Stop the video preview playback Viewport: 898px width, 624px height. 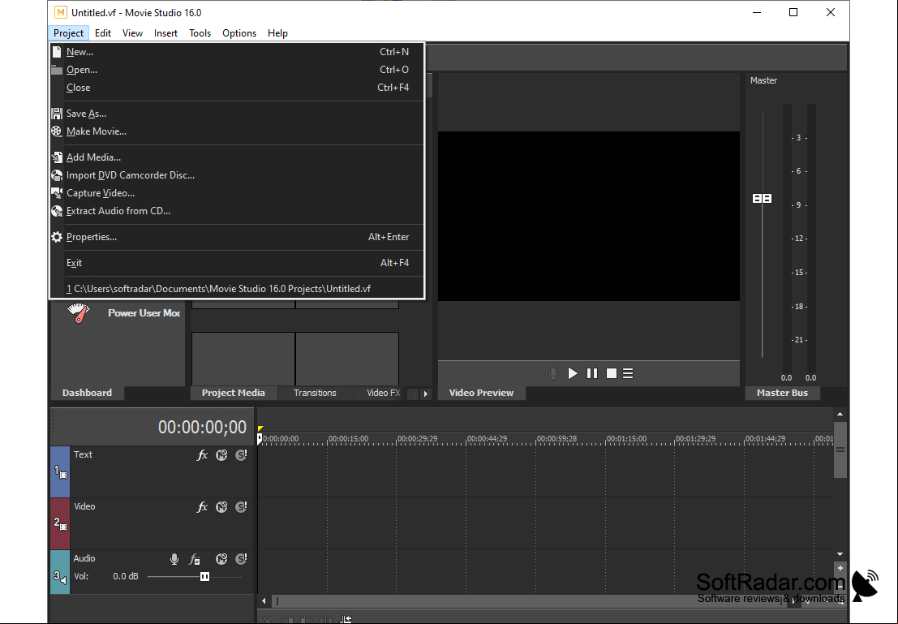coord(612,373)
